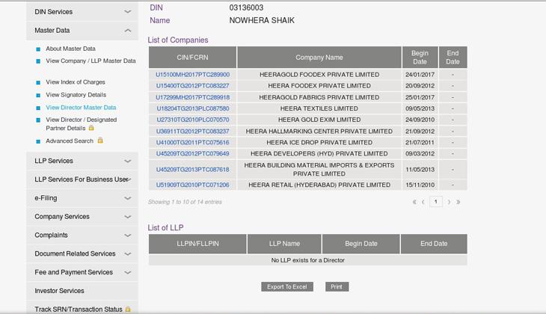Click blue bullet beside View Director Master Data
The width and height of the screenshot is (546, 314).
[x=38, y=108]
